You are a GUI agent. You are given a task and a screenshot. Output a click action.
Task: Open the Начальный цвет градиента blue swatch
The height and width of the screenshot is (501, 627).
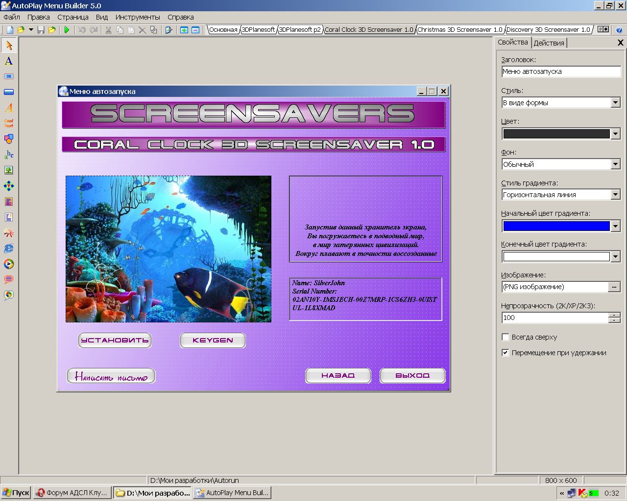click(556, 226)
